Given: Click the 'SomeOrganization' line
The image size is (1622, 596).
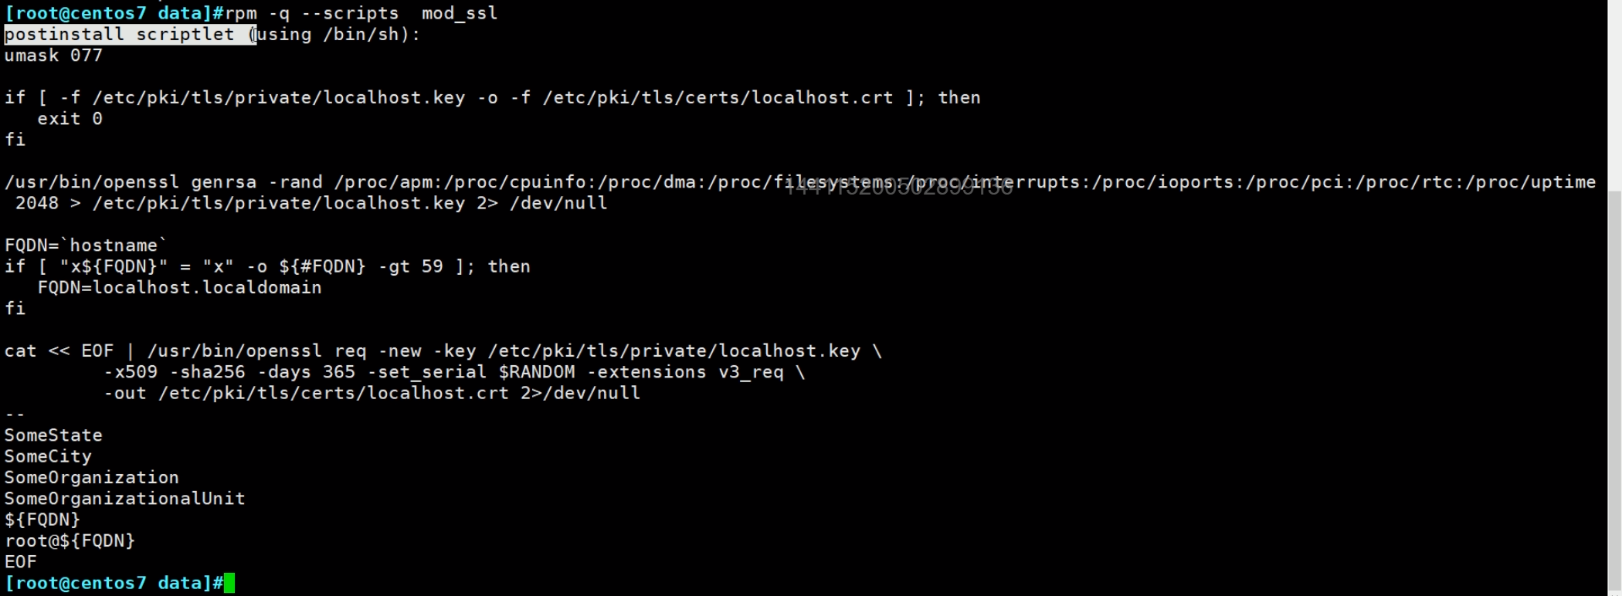Looking at the screenshot, I should click(x=91, y=478).
